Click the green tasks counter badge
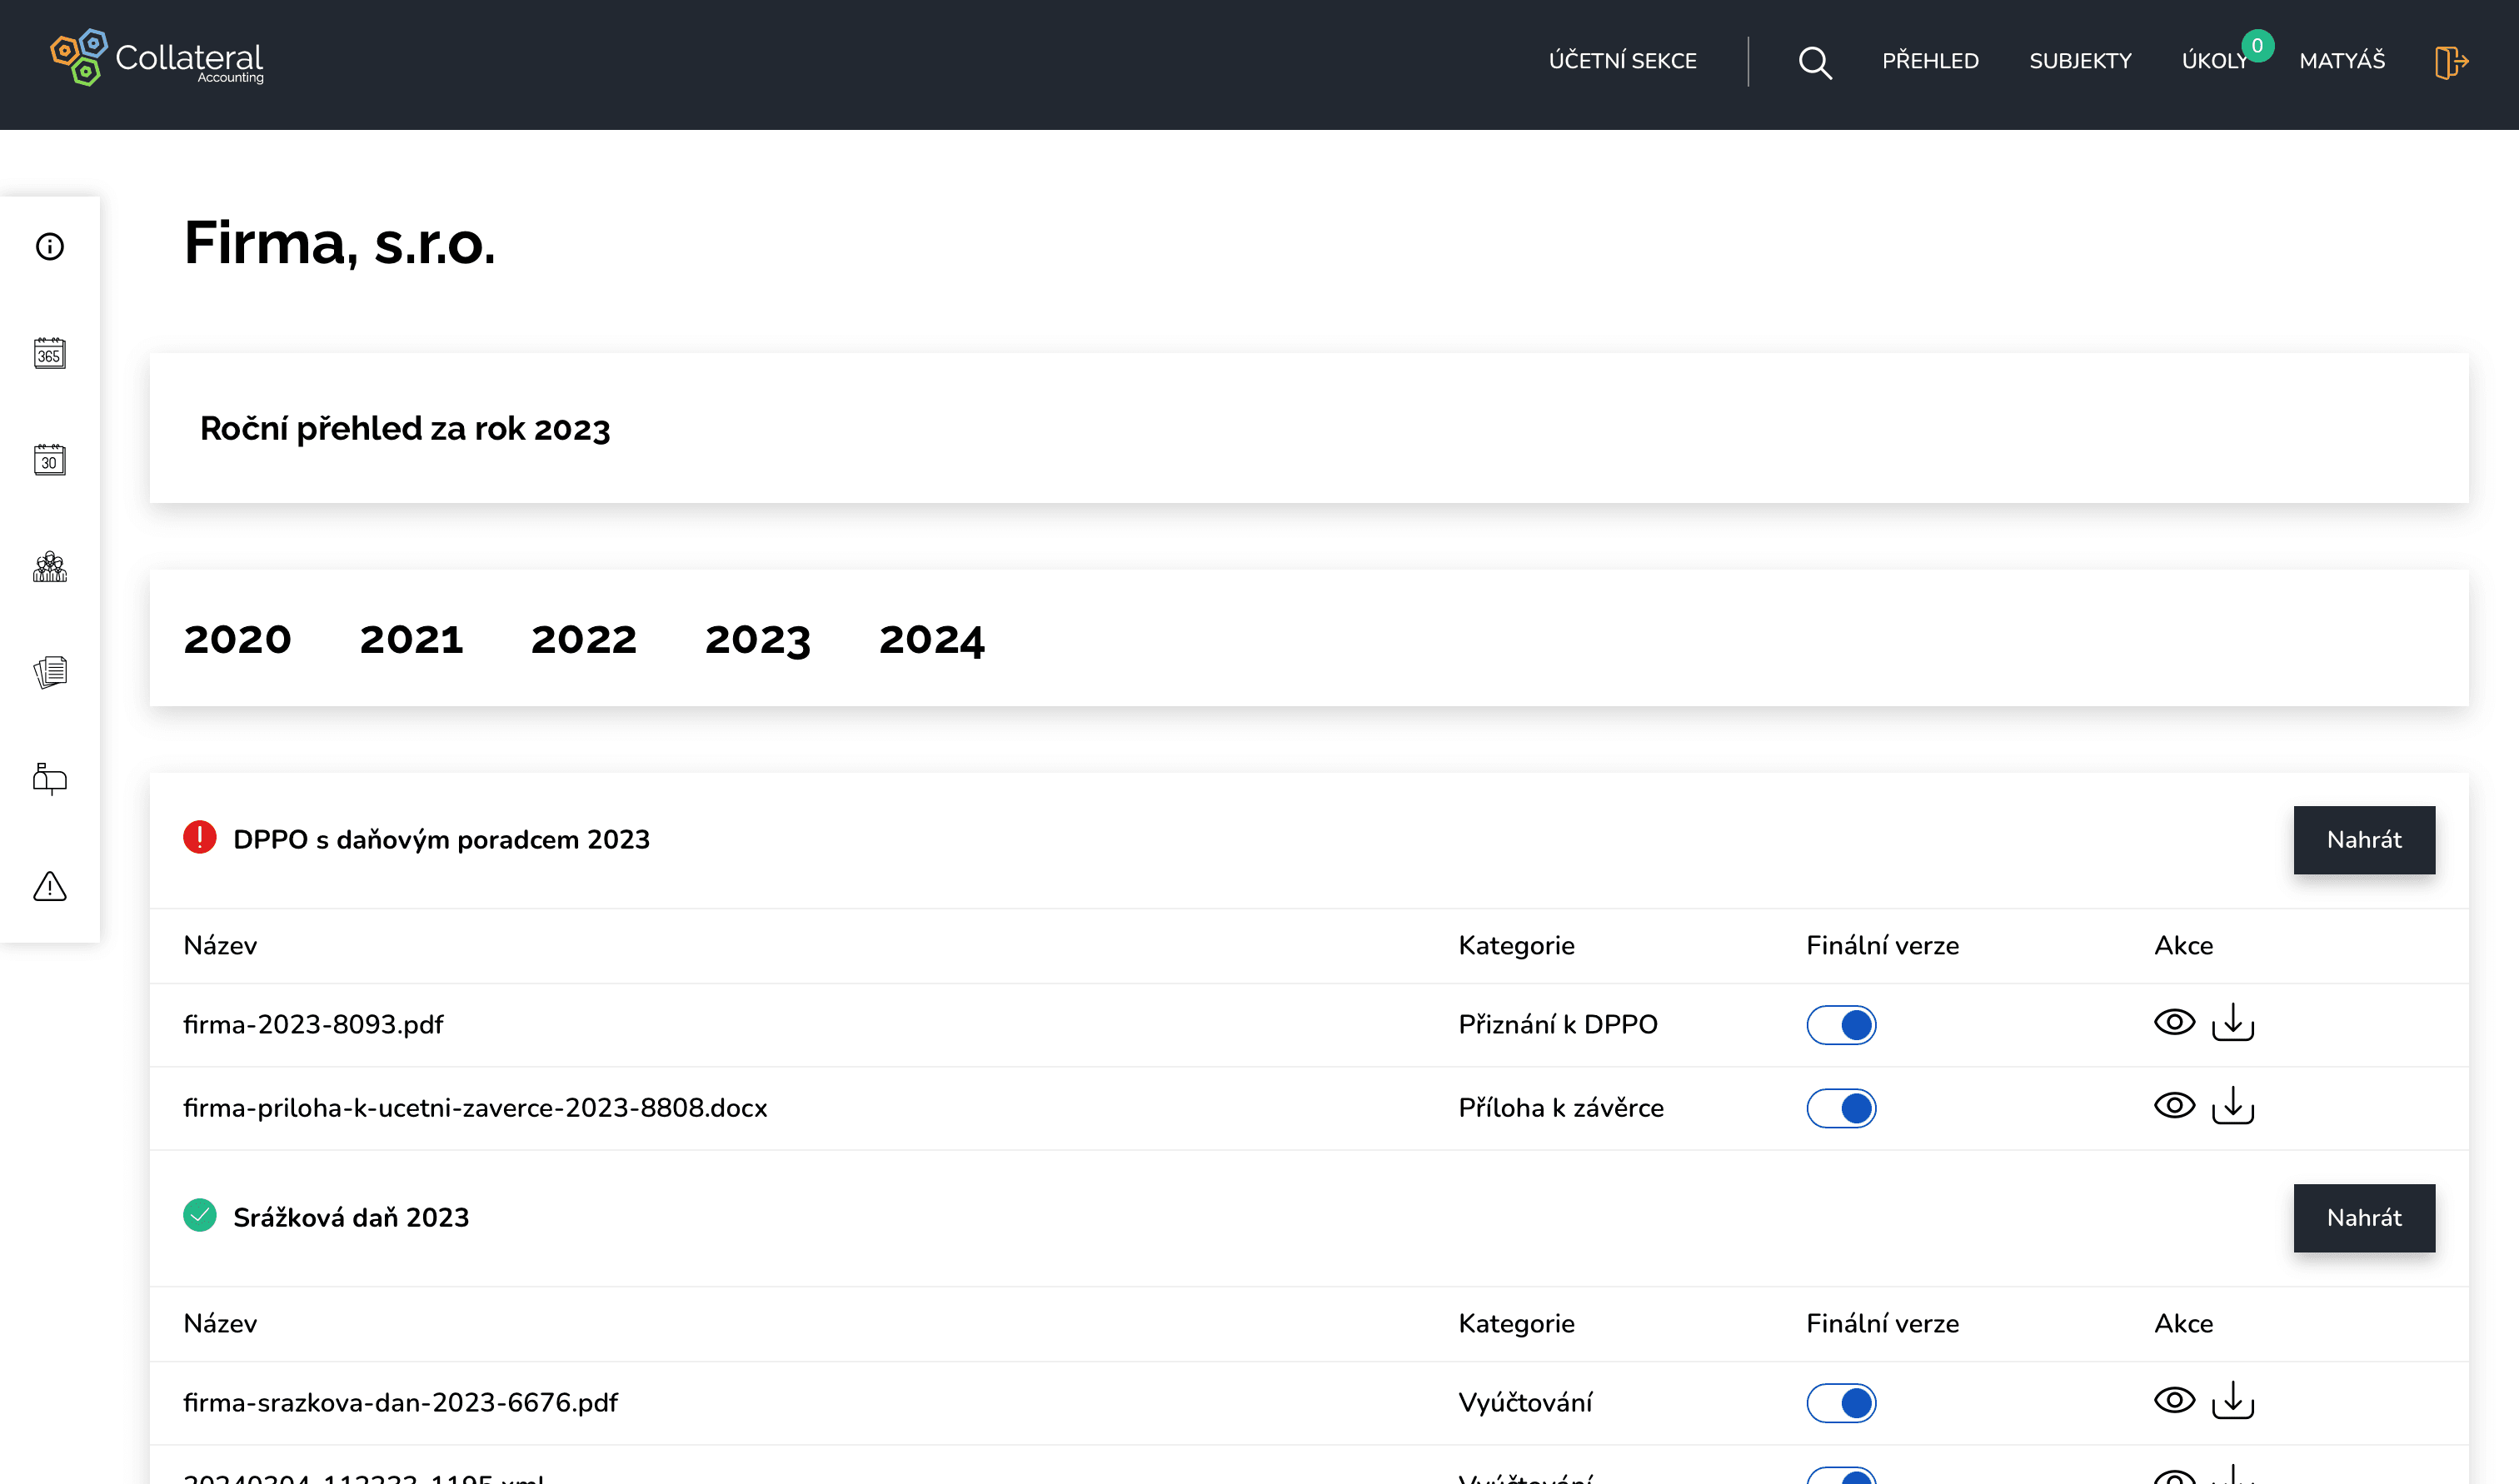 (2257, 46)
